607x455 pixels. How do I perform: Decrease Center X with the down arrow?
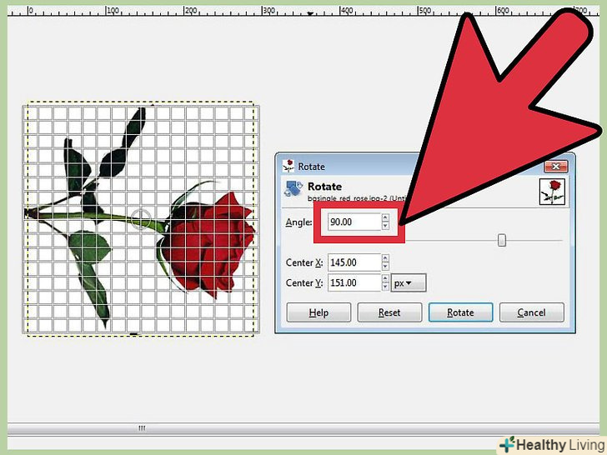tap(384, 267)
